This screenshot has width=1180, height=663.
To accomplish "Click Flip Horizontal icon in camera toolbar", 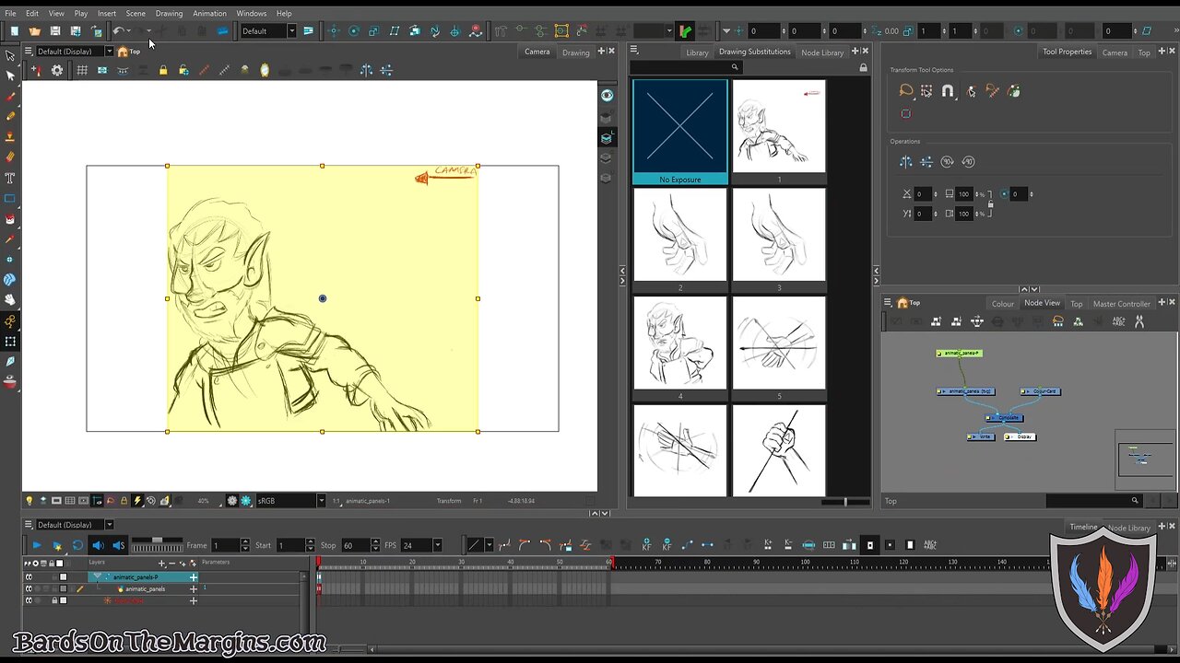I will pyautogui.click(x=366, y=70).
